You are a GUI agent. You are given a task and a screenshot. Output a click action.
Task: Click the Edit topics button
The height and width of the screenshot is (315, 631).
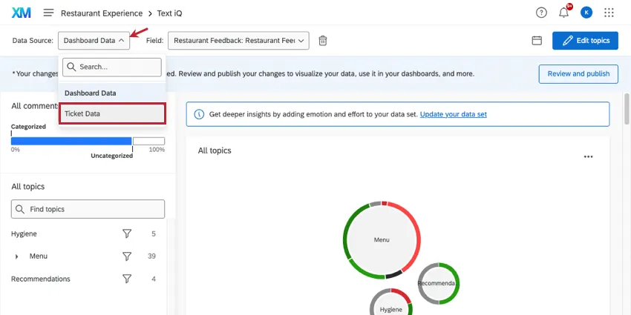(x=585, y=41)
